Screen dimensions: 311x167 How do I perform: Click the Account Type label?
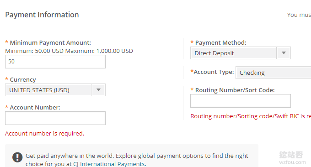[214, 72]
